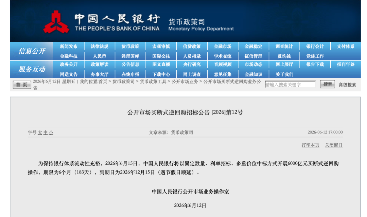
Task: Select 支付体系 menu item
Action: pyautogui.click(x=346, y=47)
